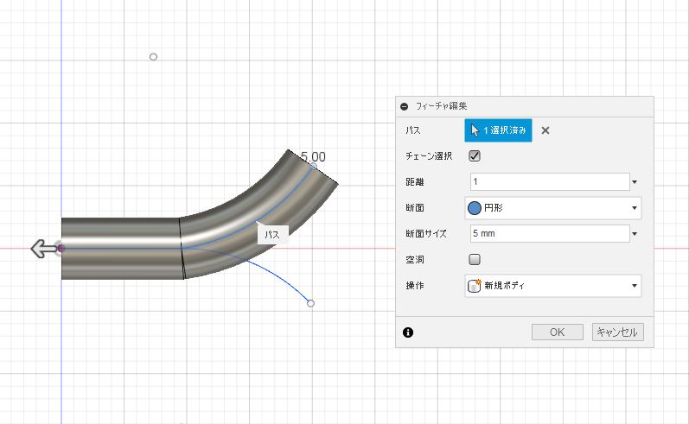Select the sketch endpoint at lower curve end

pyautogui.click(x=310, y=303)
